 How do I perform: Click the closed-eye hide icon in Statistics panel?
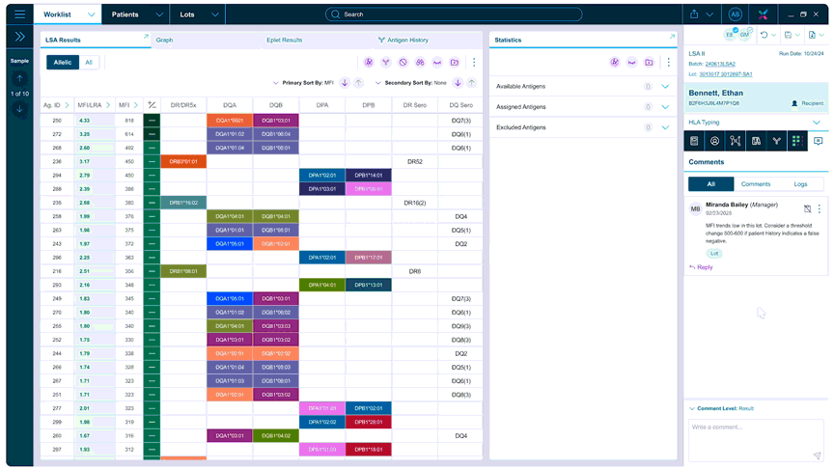click(x=632, y=62)
